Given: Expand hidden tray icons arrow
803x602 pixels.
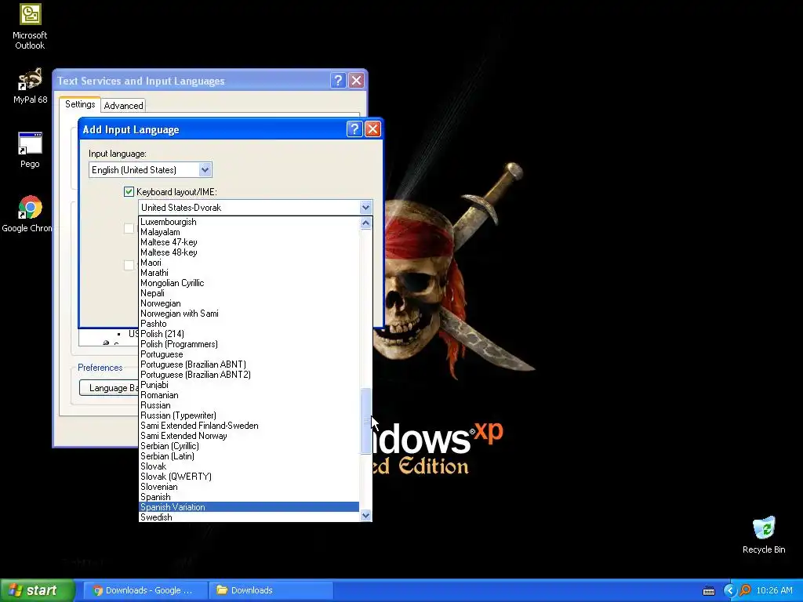Looking at the screenshot, I should pos(729,591).
